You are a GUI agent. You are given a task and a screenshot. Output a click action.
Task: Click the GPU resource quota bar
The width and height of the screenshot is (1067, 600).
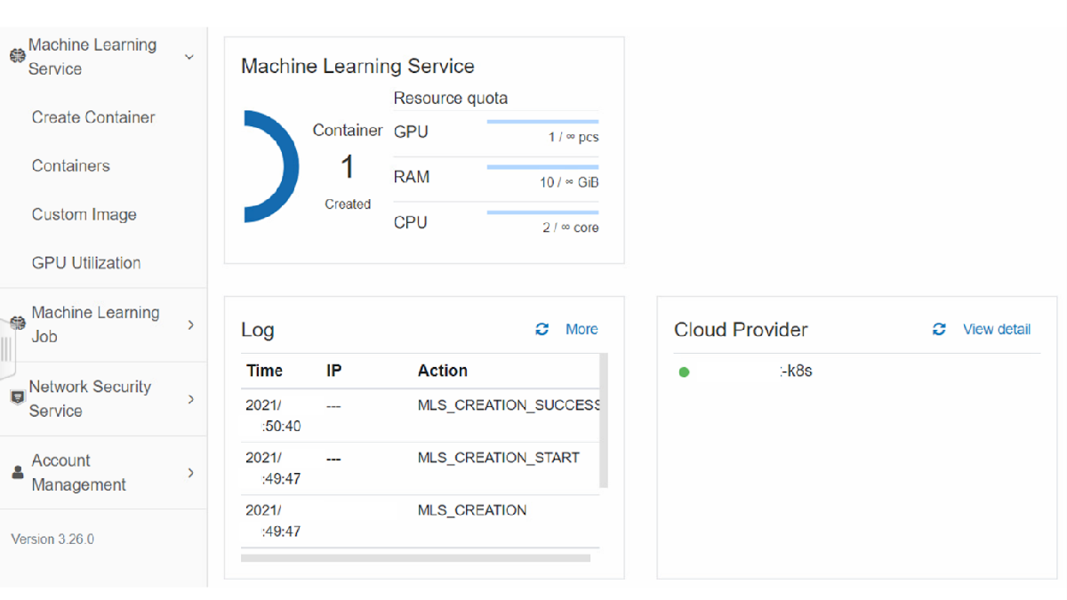click(542, 121)
